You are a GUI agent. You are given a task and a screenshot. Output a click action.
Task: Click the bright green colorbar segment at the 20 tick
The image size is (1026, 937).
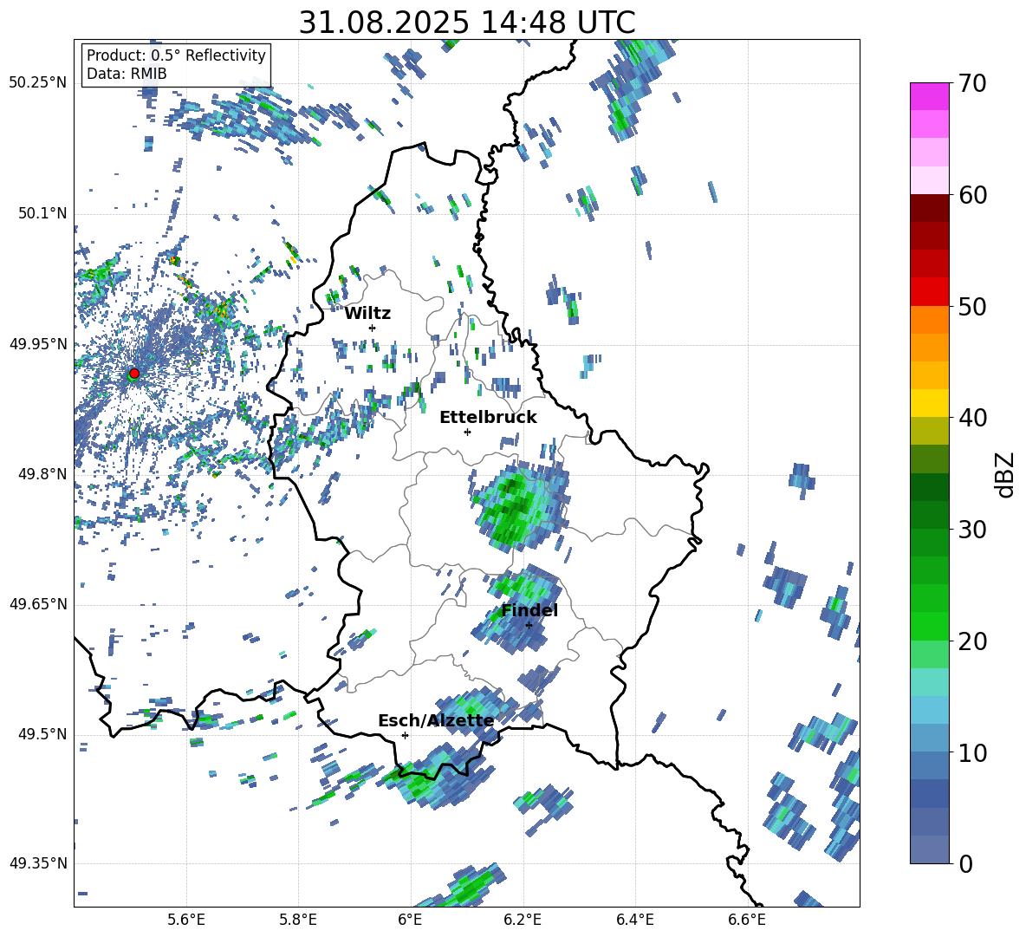pos(929,626)
